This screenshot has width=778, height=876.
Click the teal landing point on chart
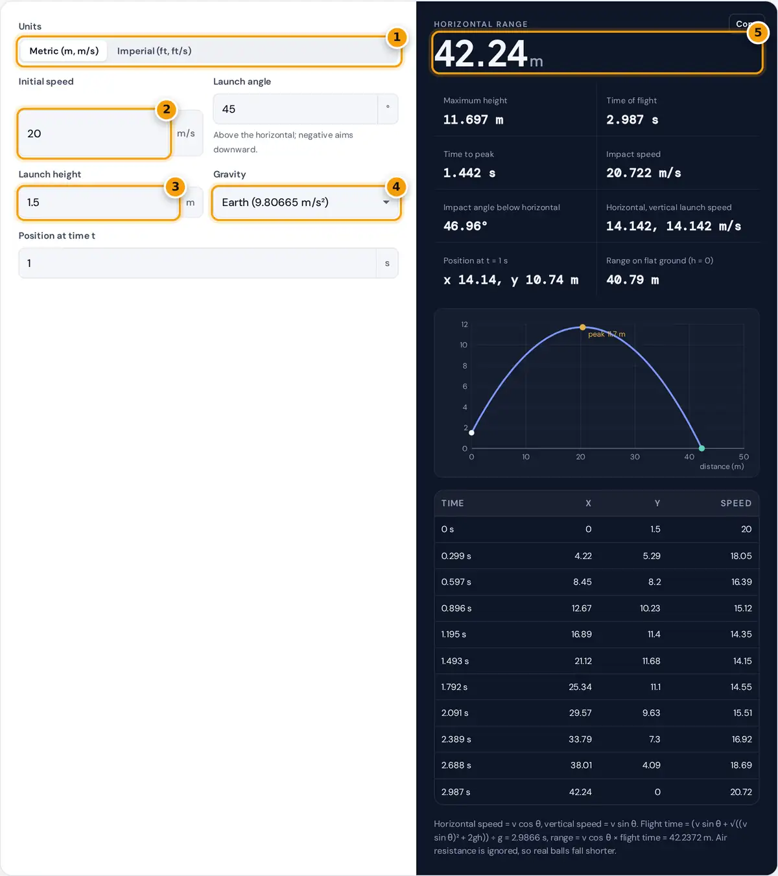(701, 448)
